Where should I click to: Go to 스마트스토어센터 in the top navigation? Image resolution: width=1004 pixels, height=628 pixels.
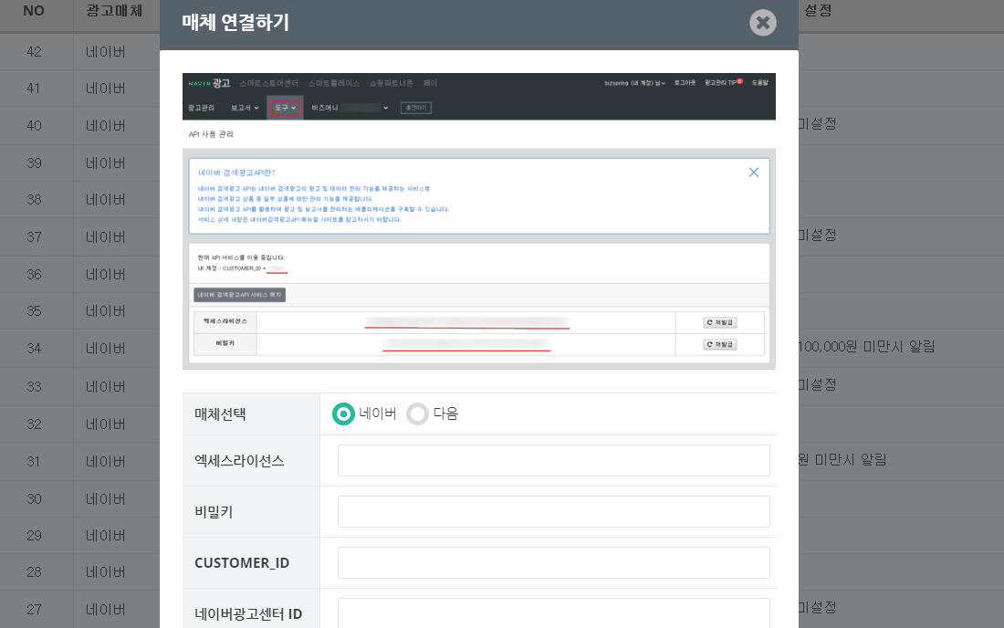click(x=268, y=83)
